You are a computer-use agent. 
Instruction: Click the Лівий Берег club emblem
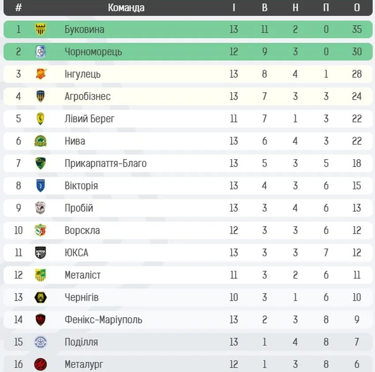tap(41, 119)
